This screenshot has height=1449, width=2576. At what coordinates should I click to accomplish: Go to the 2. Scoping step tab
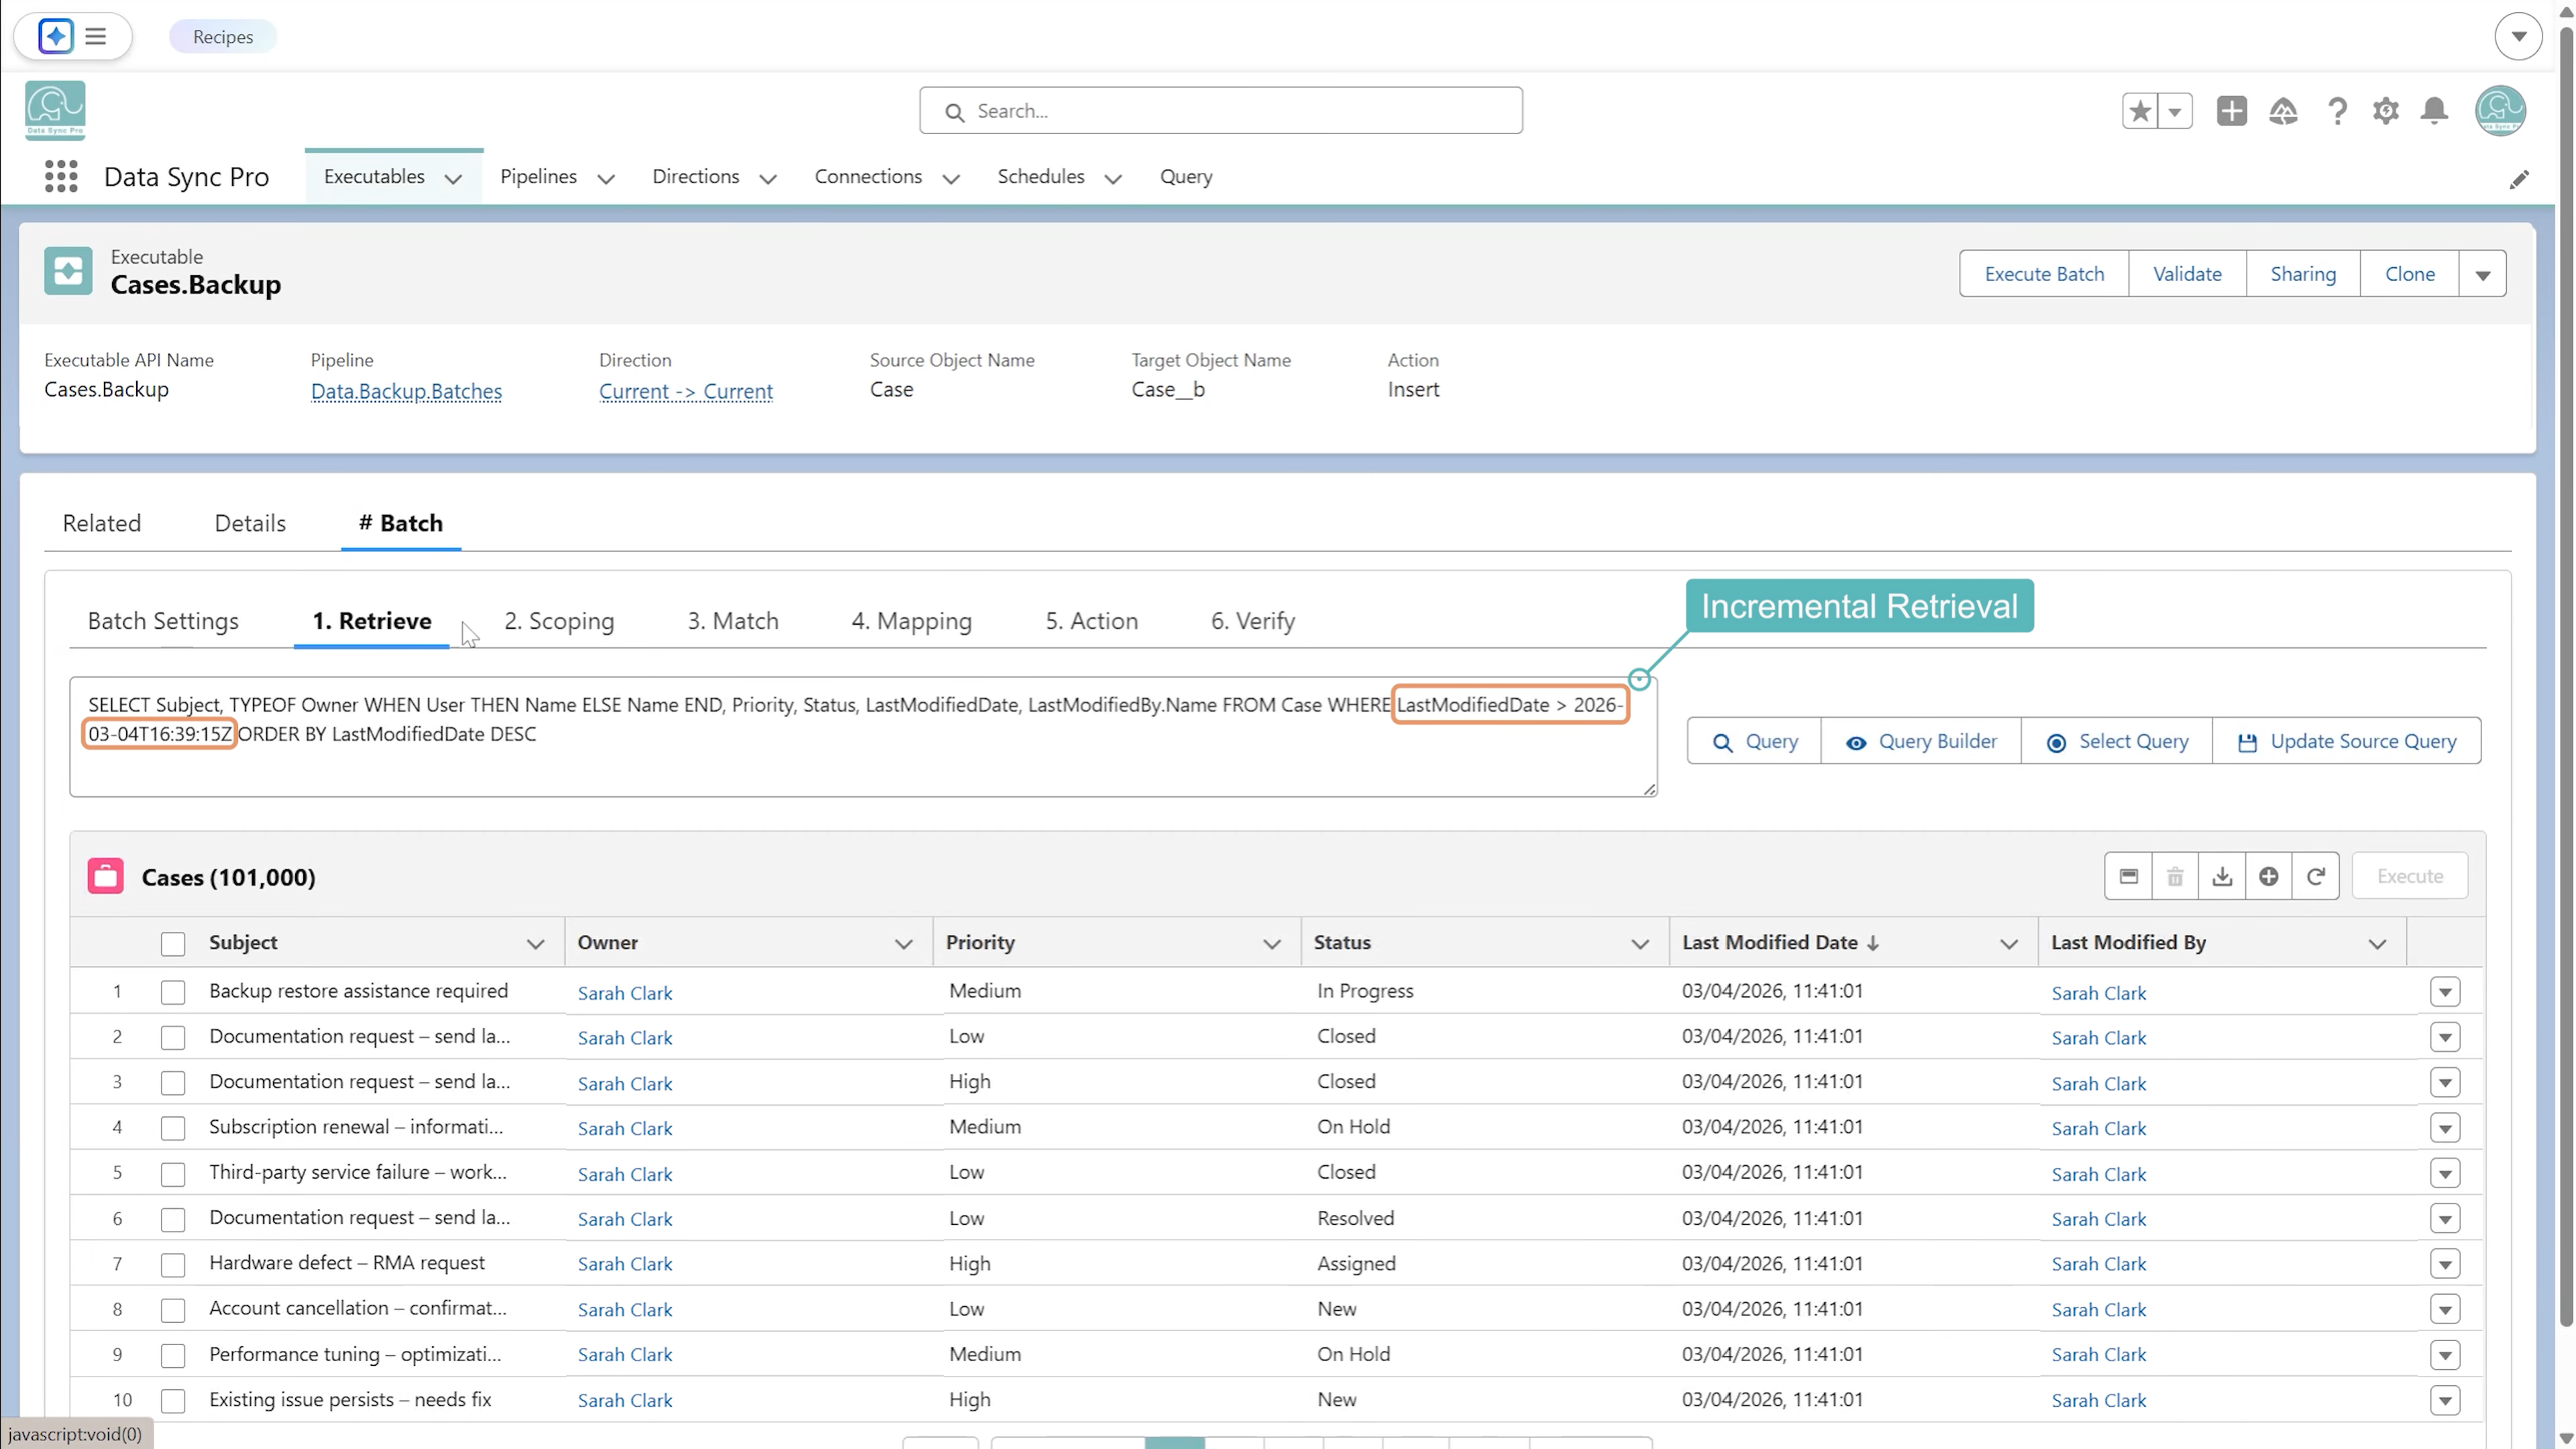tap(559, 621)
